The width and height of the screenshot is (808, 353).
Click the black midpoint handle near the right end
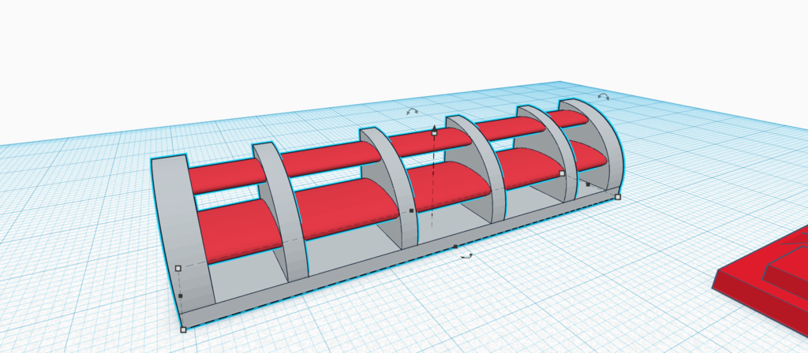[588, 184]
